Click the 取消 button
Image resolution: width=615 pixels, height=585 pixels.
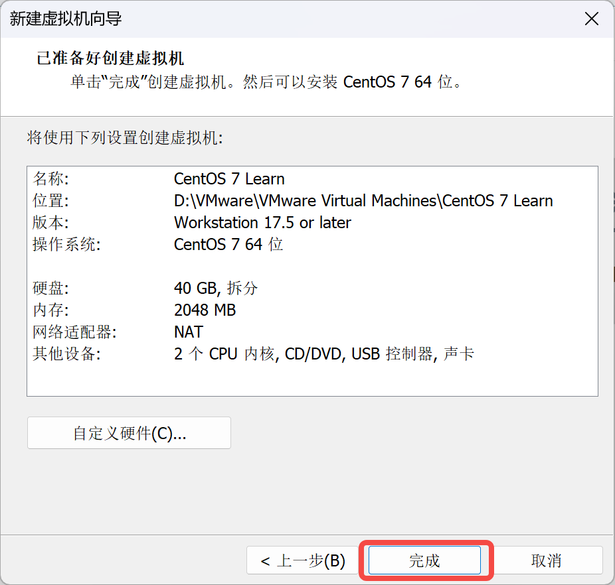547,560
